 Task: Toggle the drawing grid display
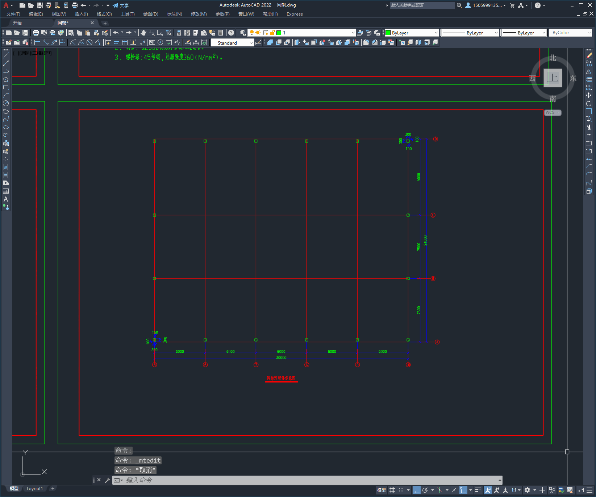(x=392, y=490)
